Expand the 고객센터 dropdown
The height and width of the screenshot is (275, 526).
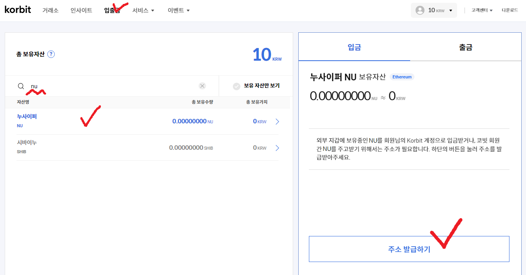482,10
